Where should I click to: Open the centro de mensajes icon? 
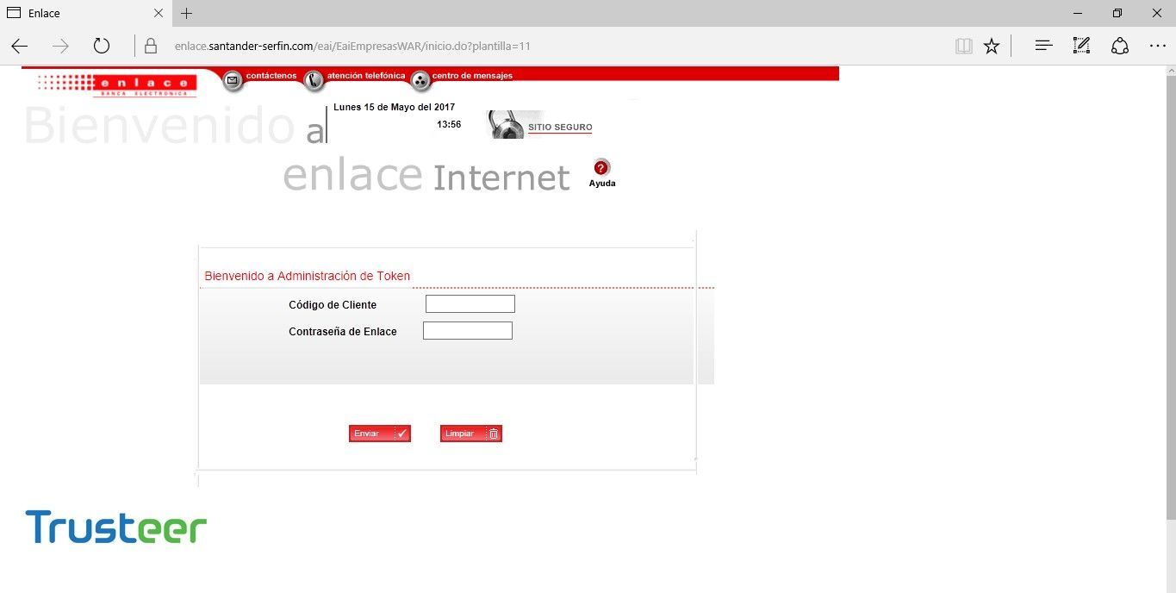[x=420, y=80]
